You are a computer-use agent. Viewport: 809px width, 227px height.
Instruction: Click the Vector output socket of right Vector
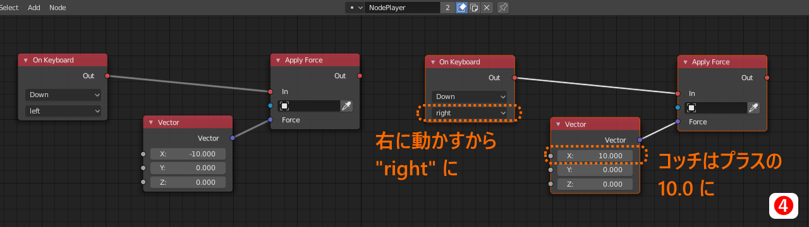click(640, 139)
